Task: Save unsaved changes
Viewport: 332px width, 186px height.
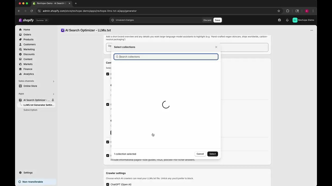Action: tap(217, 20)
